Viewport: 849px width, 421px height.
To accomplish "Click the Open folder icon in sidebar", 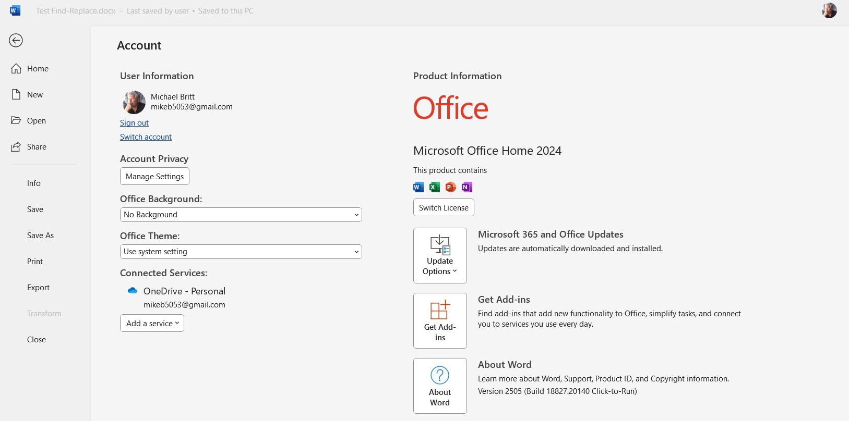I will [x=16, y=120].
